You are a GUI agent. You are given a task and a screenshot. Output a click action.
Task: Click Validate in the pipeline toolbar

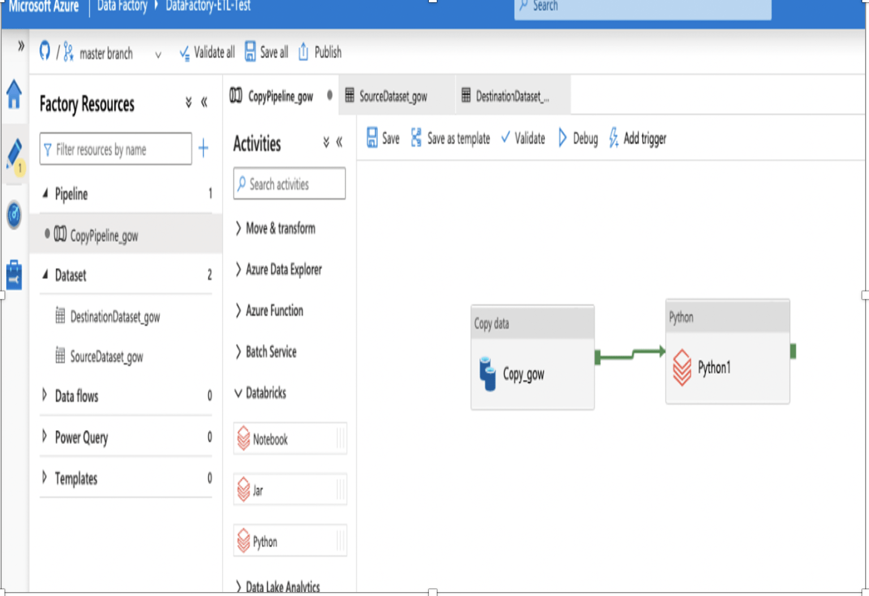(x=523, y=138)
